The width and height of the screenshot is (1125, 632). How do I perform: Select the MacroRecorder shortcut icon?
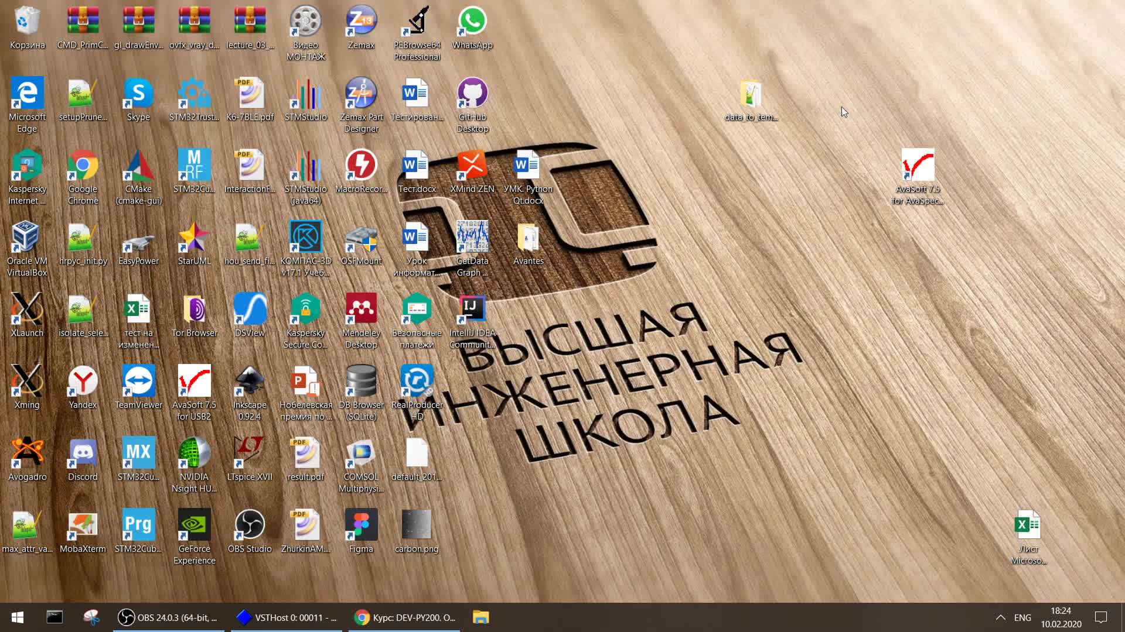pyautogui.click(x=361, y=171)
